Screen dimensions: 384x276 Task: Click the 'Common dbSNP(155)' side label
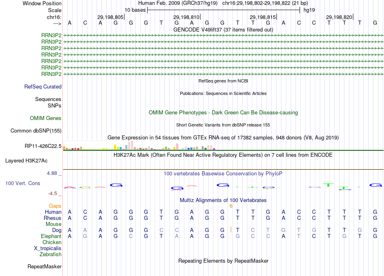[36, 131]
